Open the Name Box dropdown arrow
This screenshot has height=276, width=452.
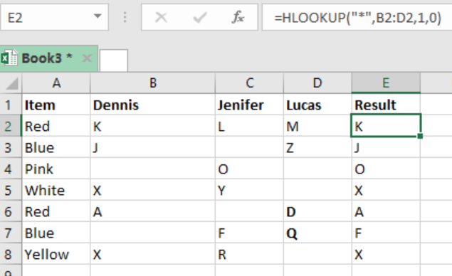coord(98,16)
